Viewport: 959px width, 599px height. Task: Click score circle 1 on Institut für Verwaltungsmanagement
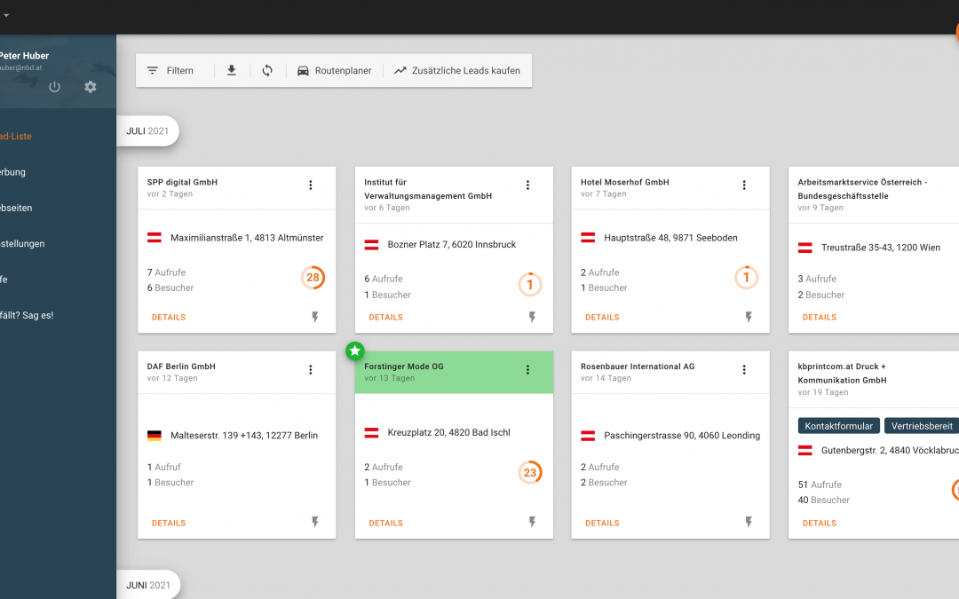pyautogui.click(x=530, y=284)
